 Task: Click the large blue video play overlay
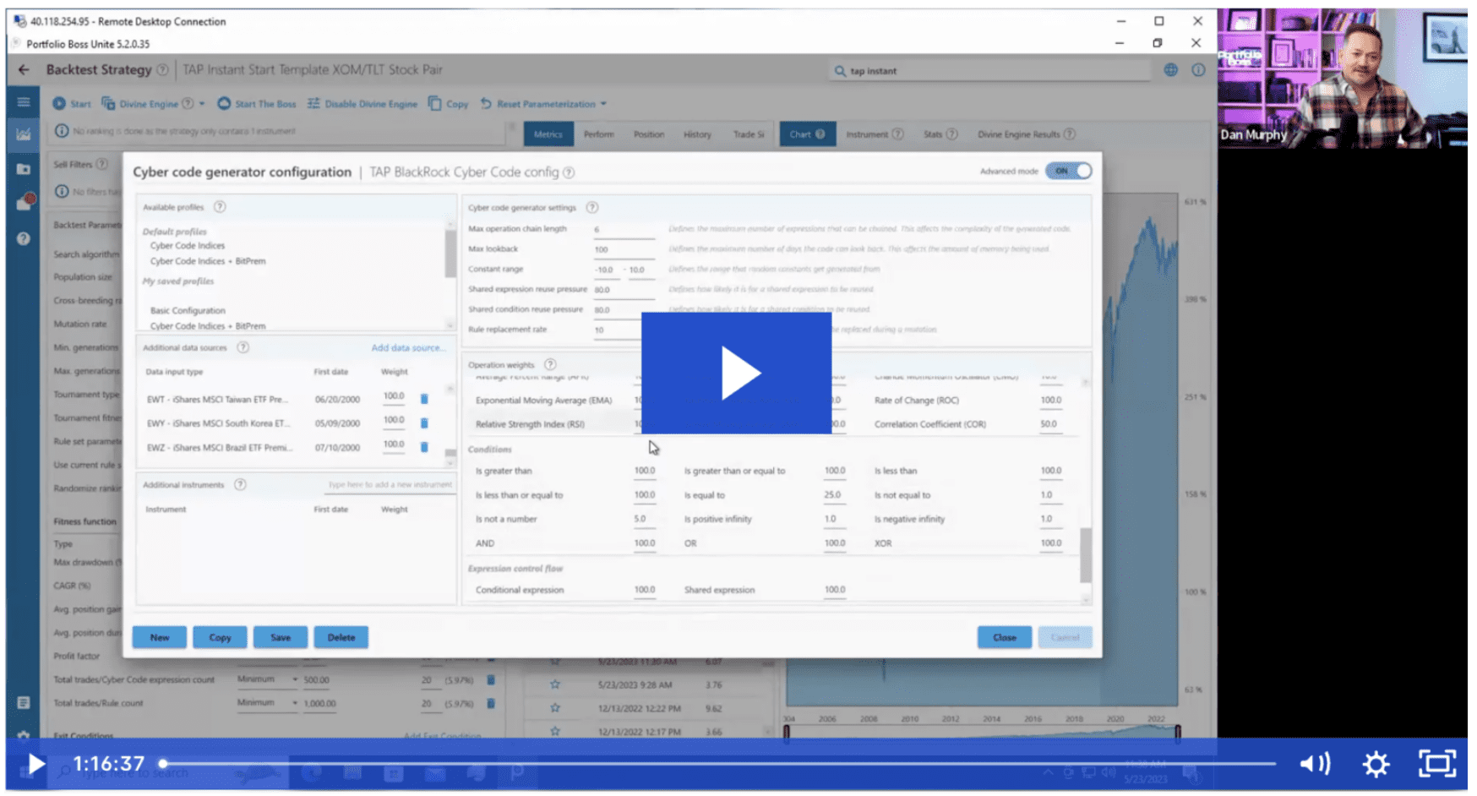click(x=735, y=373)
